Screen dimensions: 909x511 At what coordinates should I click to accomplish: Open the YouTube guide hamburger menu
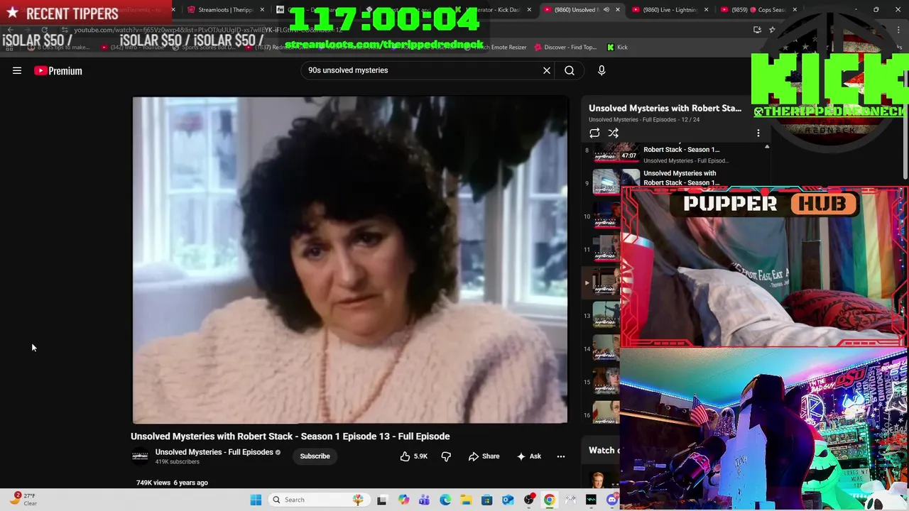point(17,70)
